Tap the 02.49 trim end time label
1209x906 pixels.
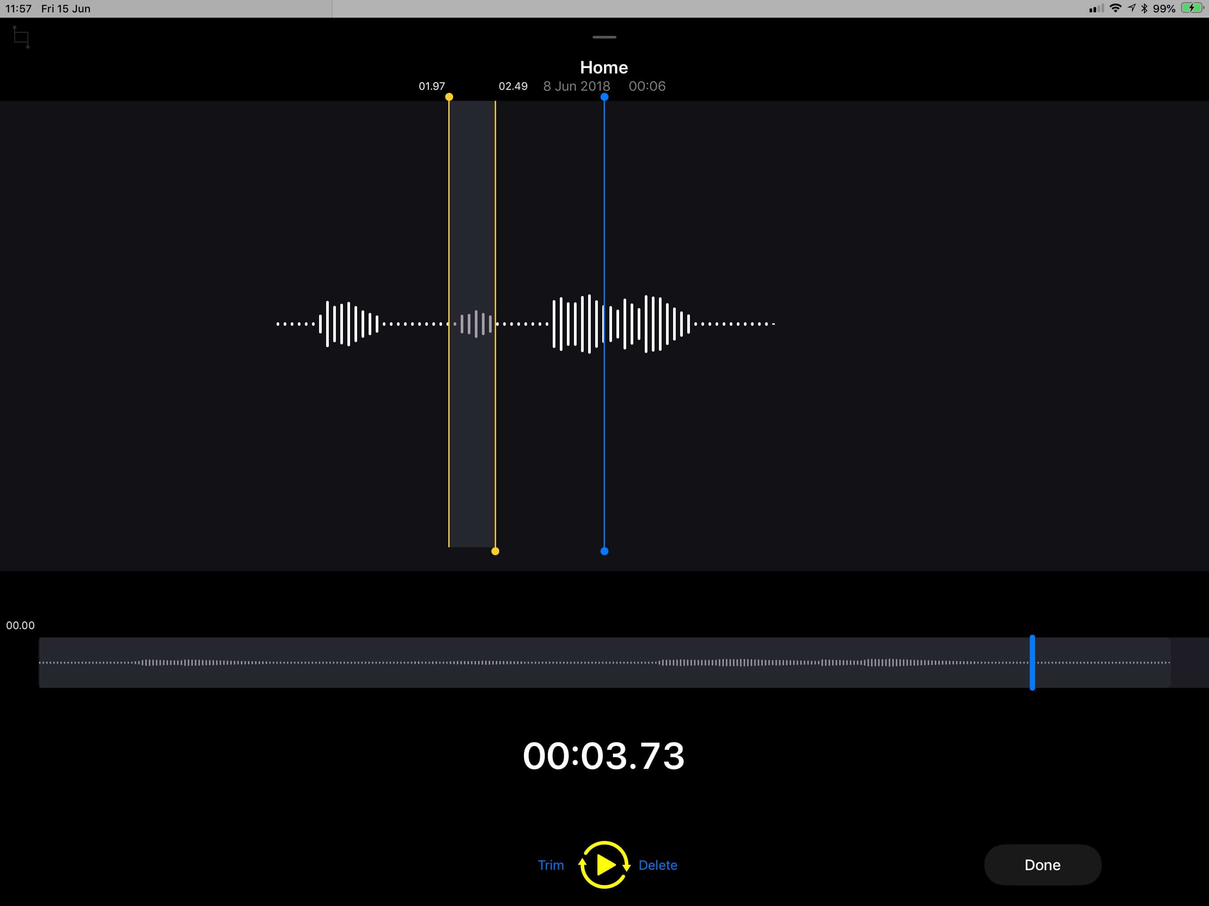click(513, 86)
